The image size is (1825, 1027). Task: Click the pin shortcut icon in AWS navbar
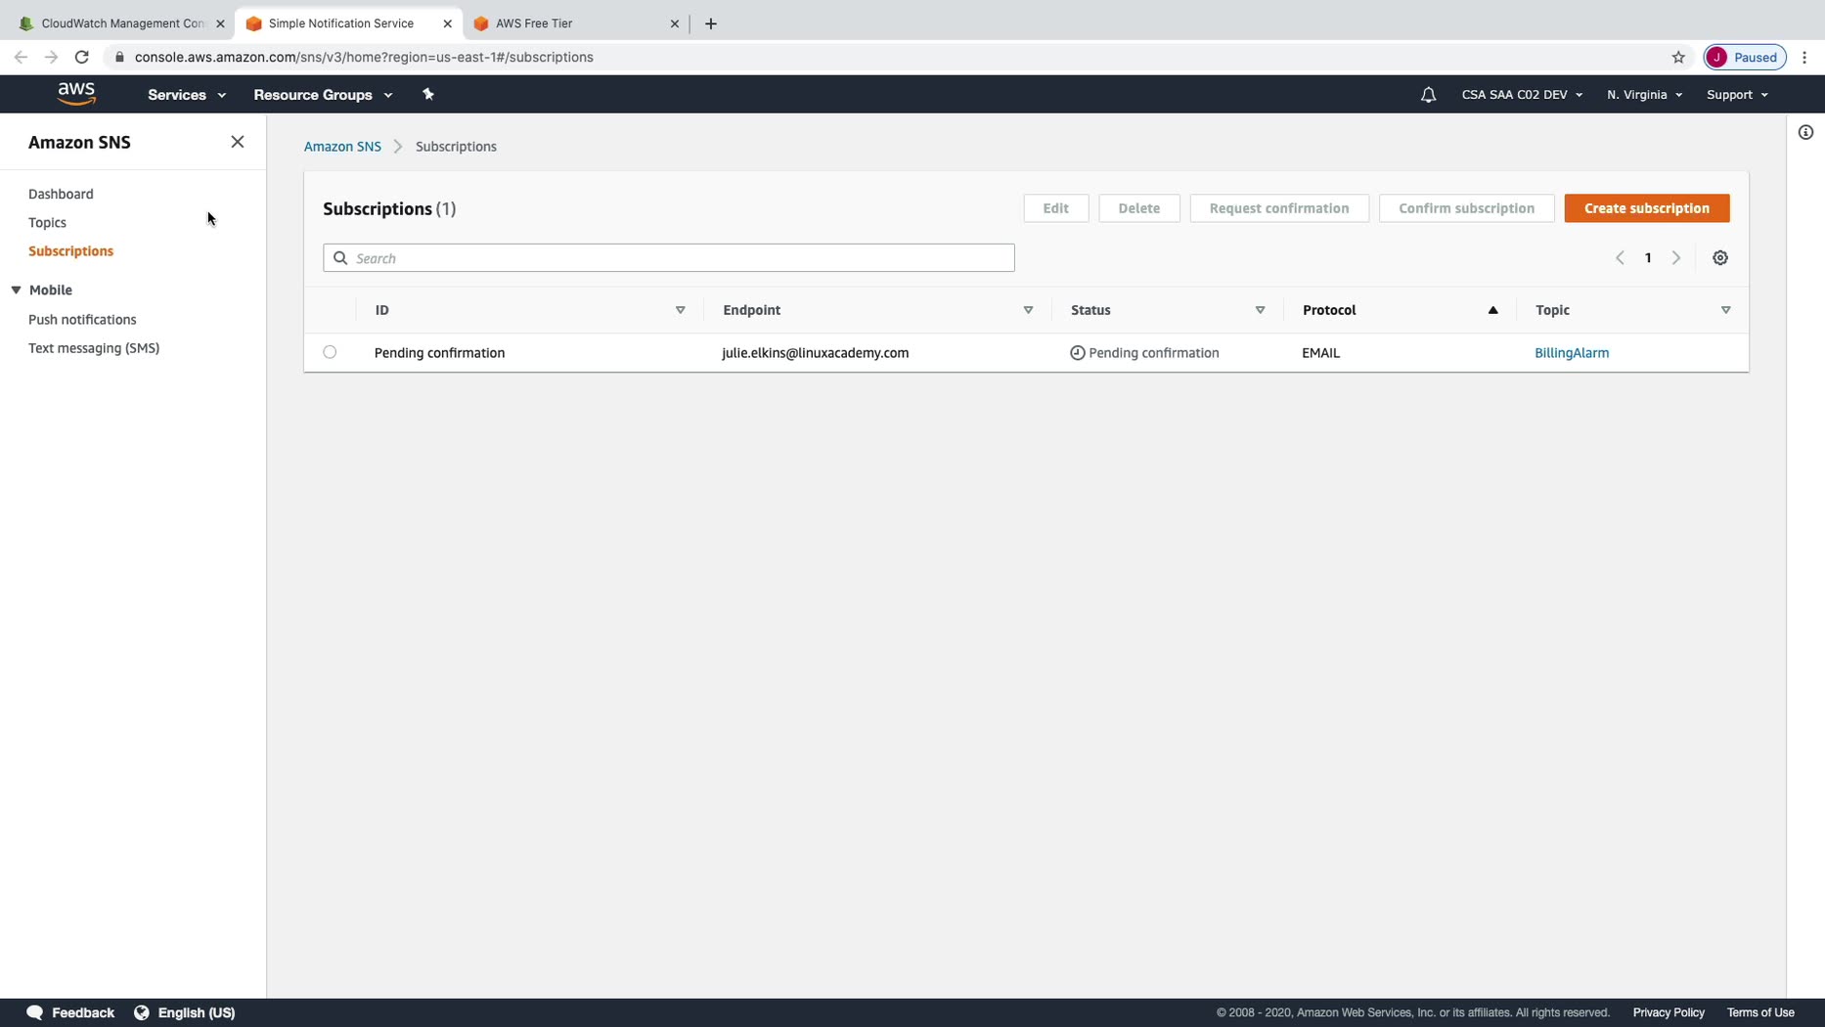427,94
